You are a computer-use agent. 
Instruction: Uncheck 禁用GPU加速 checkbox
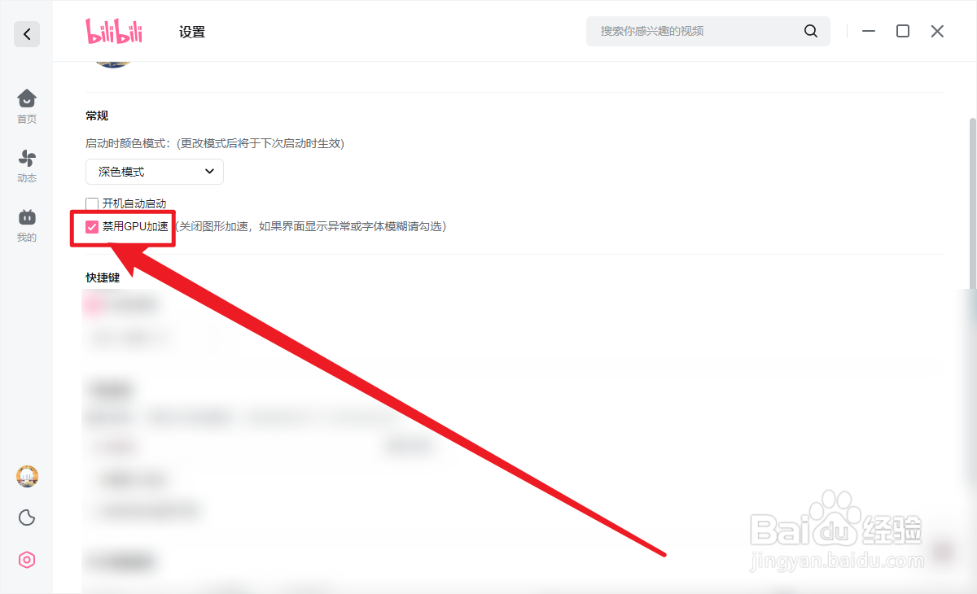pyautogui.click(x=92, y=226)
